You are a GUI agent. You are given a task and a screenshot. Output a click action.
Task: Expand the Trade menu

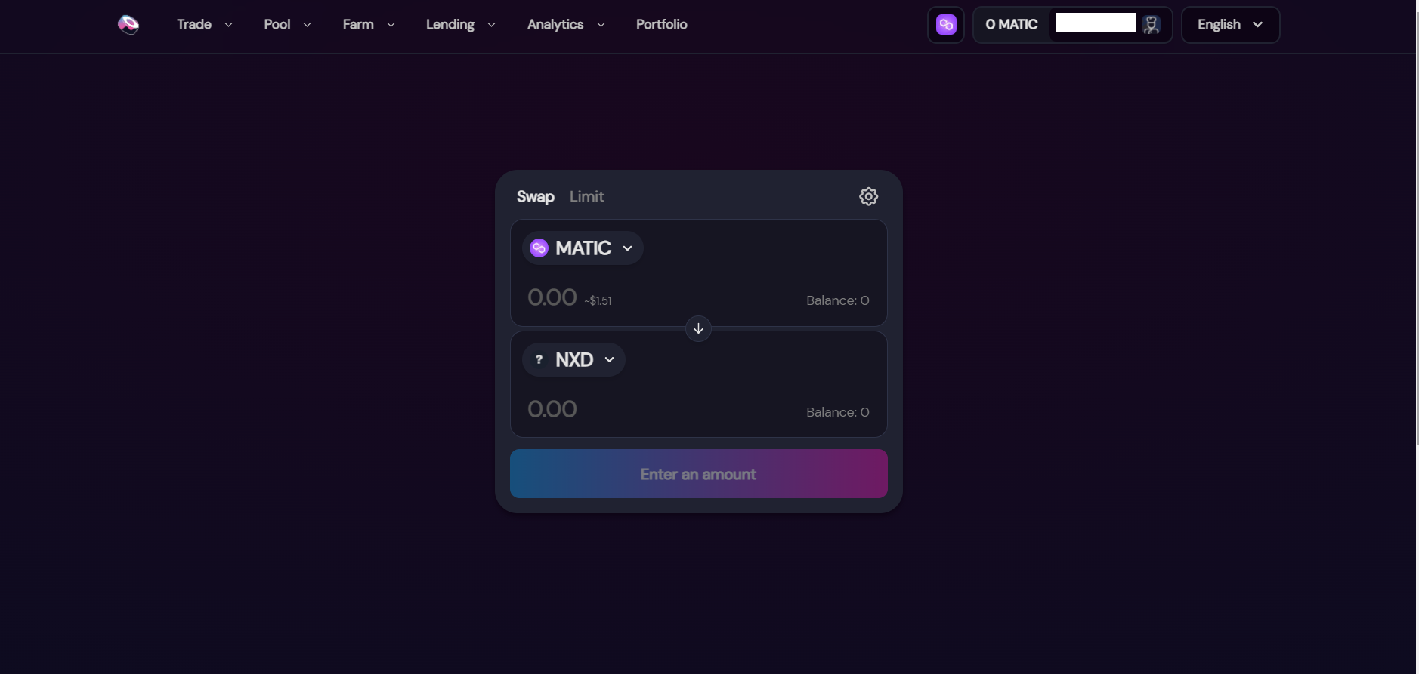204,24
